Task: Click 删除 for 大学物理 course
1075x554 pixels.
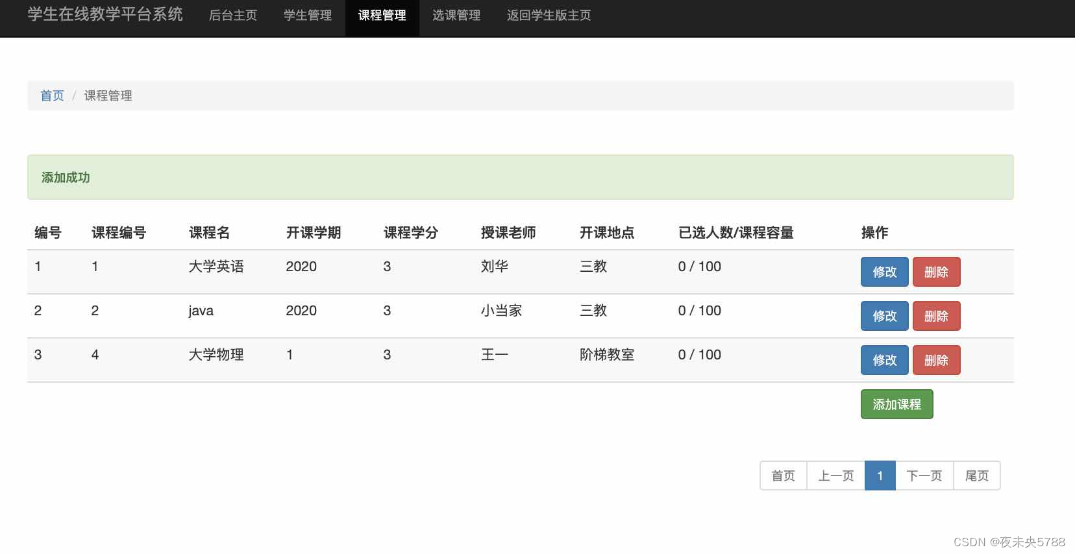Action: 937,360
